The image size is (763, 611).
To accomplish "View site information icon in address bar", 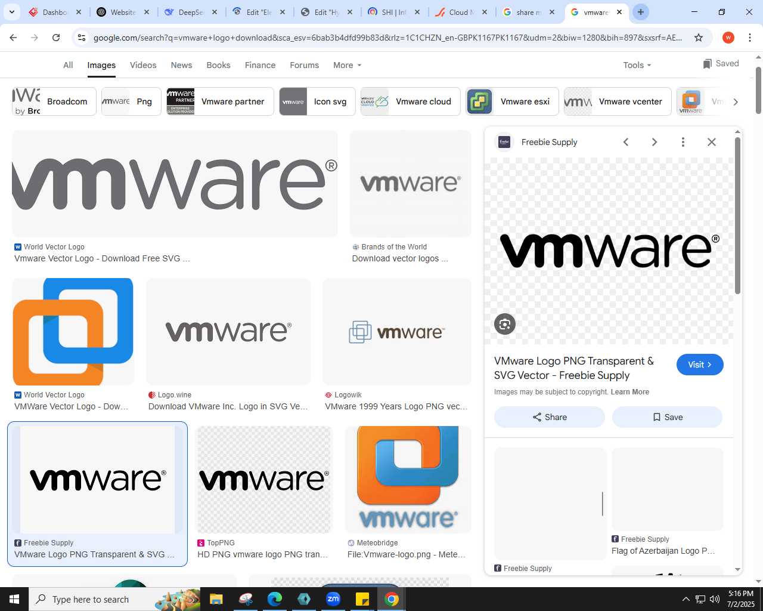I will 82,38.
